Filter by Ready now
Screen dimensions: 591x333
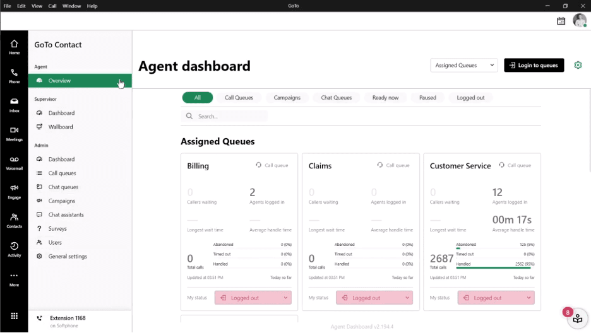point(385,98)
